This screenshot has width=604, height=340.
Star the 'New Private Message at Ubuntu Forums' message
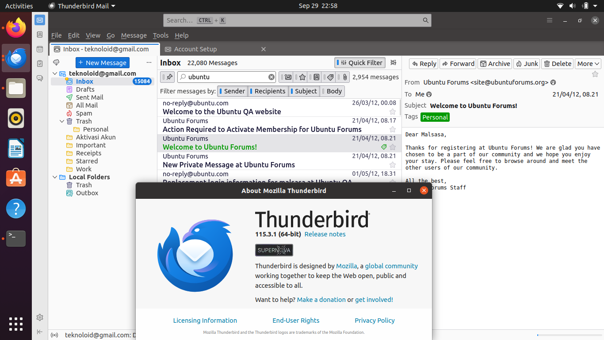(393, 165)
